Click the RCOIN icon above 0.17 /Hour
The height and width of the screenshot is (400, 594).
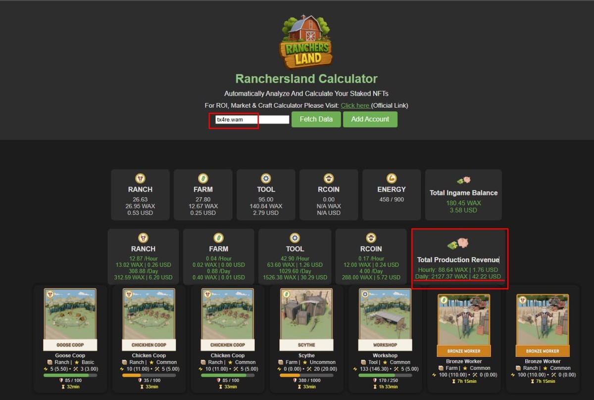click(x=371, y=238)
